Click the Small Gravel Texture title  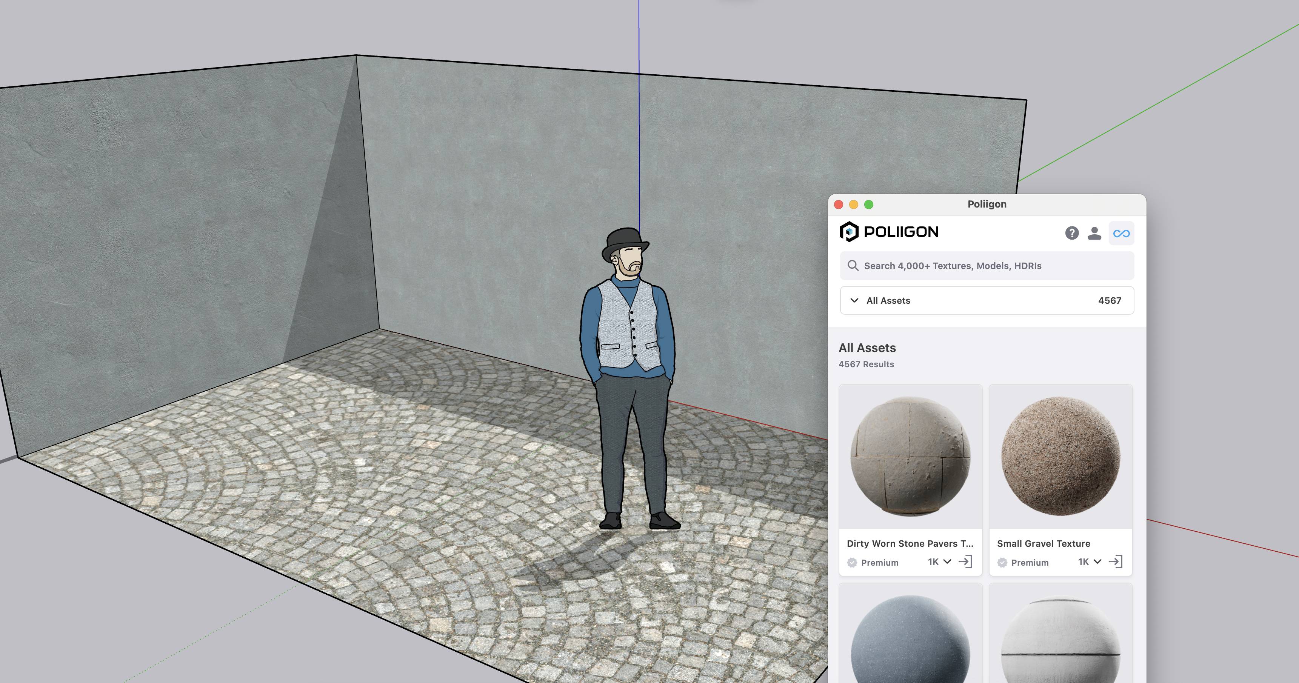1044,543
